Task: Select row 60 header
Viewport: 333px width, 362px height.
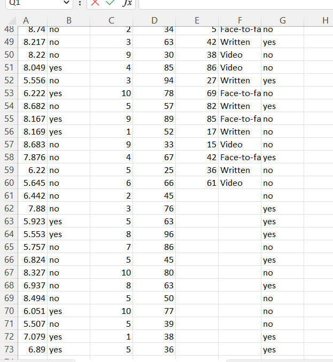Action: pos(9,183)
